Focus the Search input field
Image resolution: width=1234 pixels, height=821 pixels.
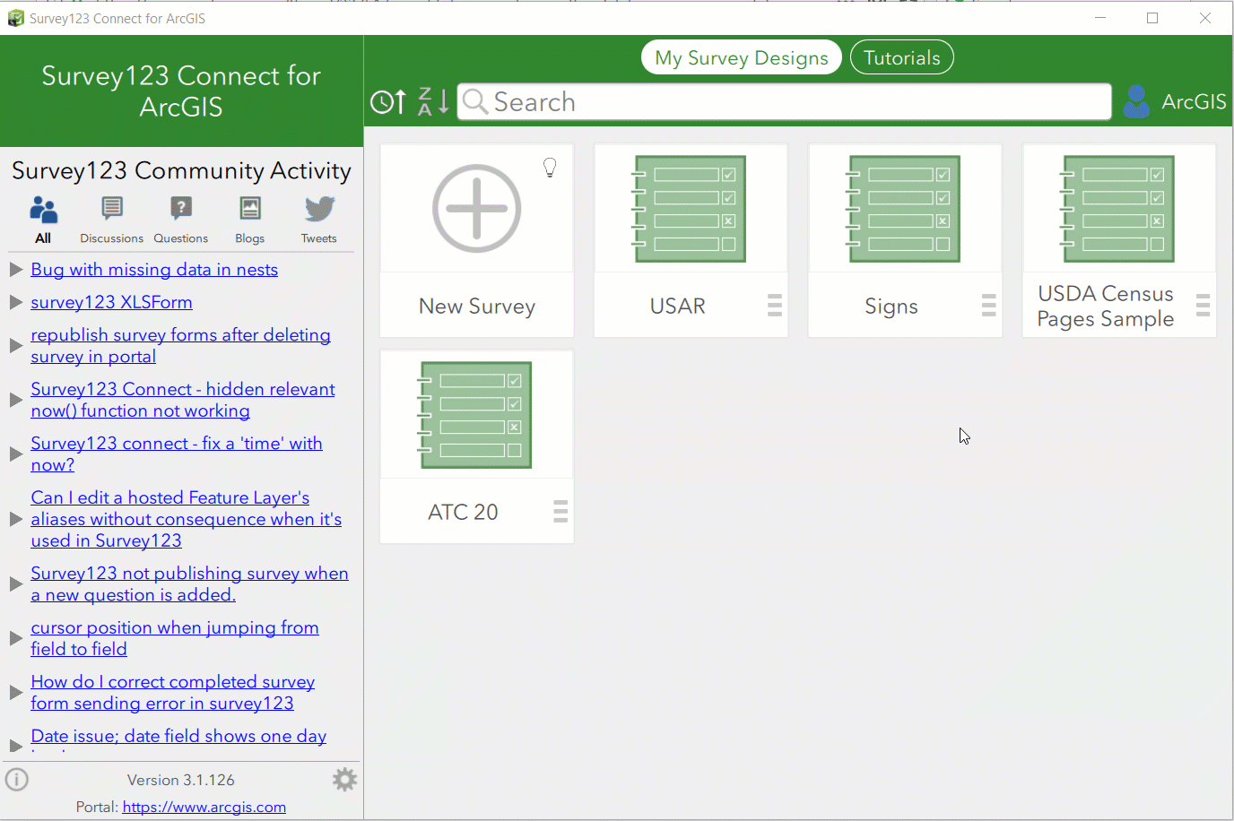click(785, 101)
